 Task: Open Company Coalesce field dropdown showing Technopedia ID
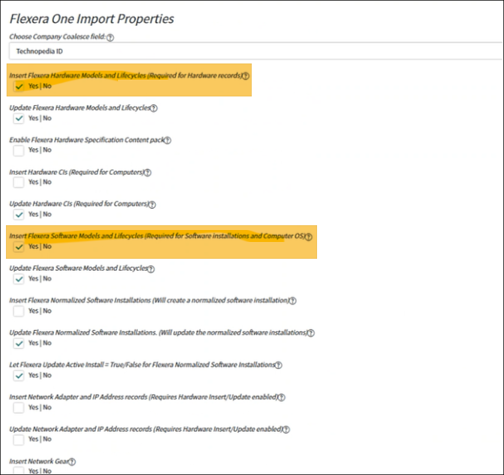pos(256,52)
